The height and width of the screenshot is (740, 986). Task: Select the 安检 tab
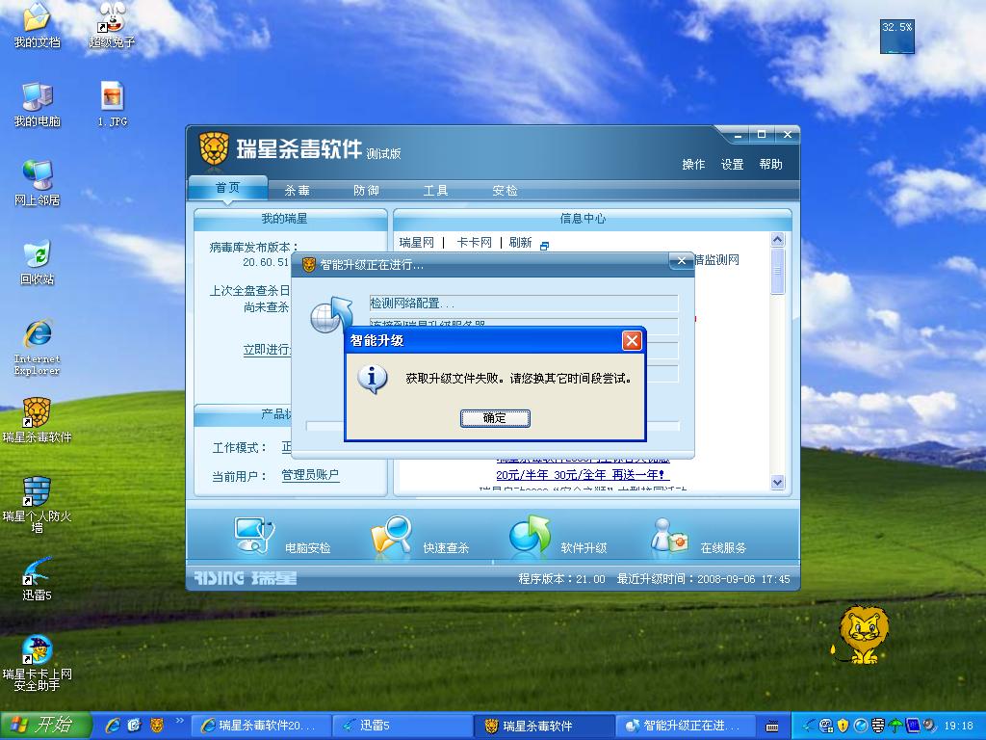[505, 190]
